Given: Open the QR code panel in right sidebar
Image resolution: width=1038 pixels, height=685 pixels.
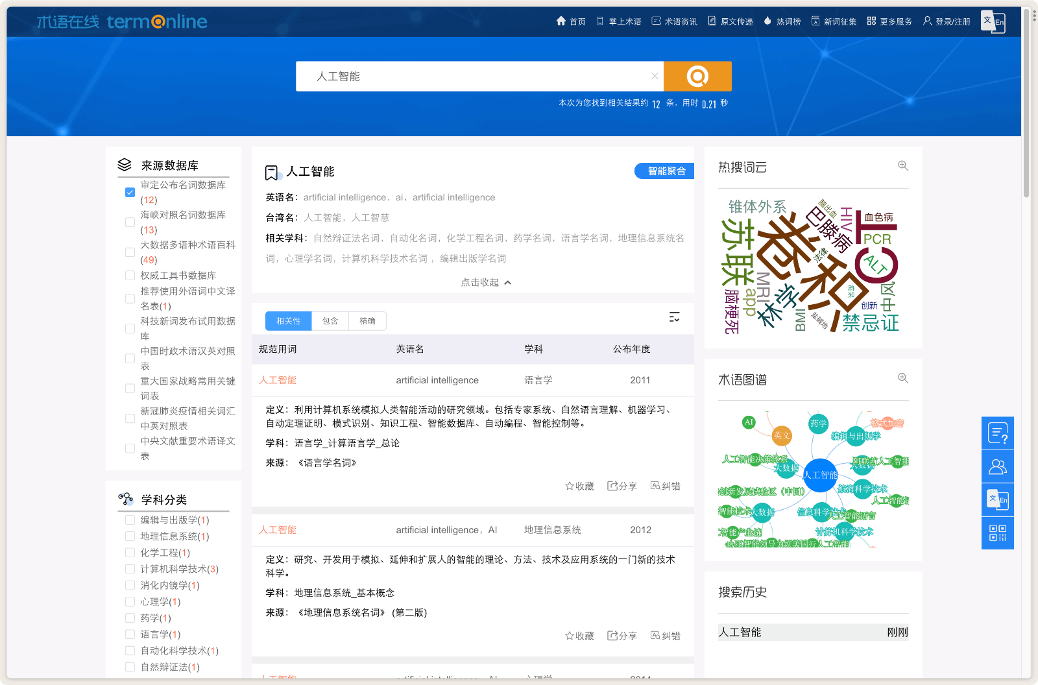Looking at the screenshot, I should [x=998, y=533].
